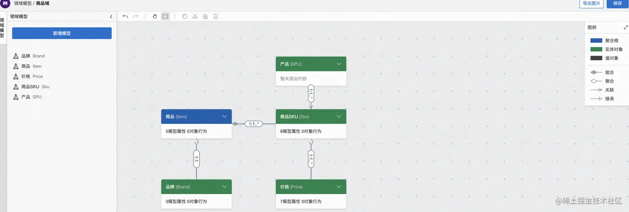The height and width of the screenshot is (212, 629).
Task: Click the 领域模型 panel title
Action: pyautogui.click(x=19, y=17)
